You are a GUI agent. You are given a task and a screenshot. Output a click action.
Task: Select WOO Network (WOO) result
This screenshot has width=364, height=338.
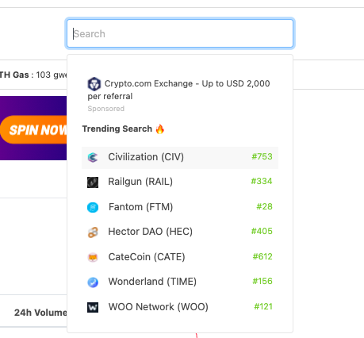(x=180, y=307)
